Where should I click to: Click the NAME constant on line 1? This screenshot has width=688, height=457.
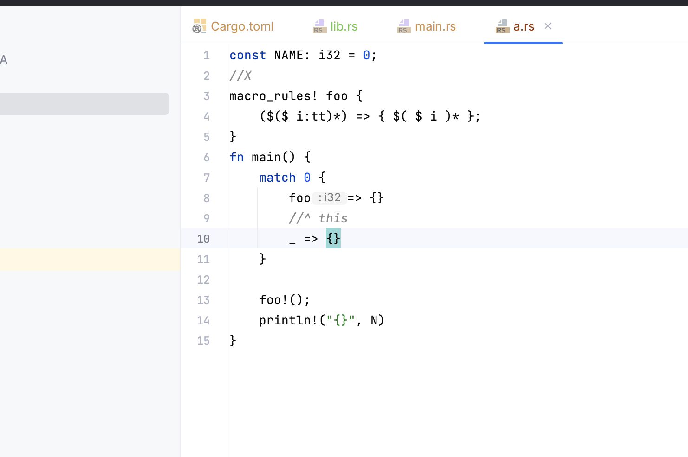[288, 55]
